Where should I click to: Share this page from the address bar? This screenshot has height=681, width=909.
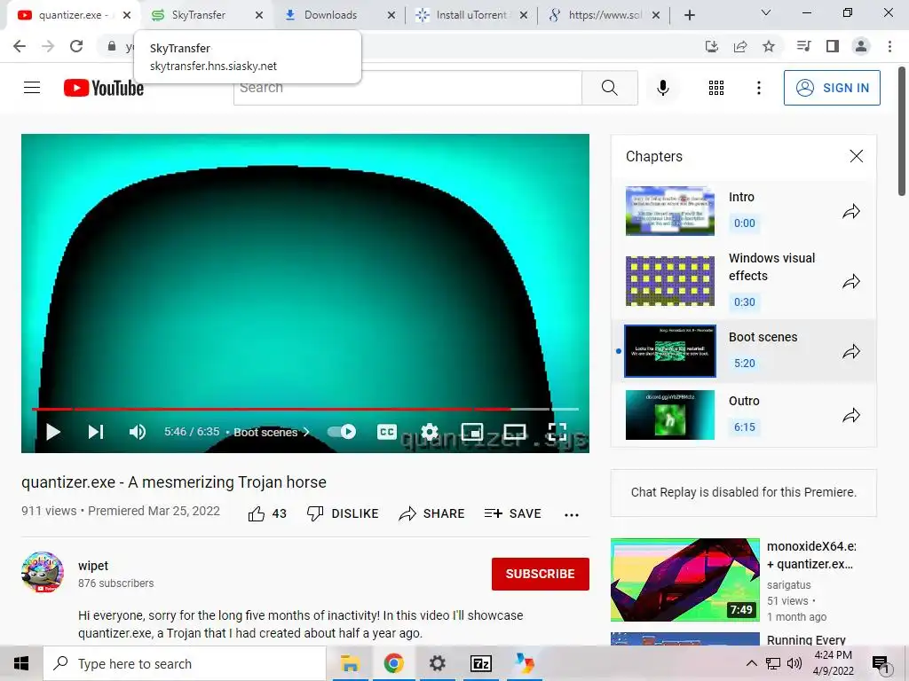740,46
